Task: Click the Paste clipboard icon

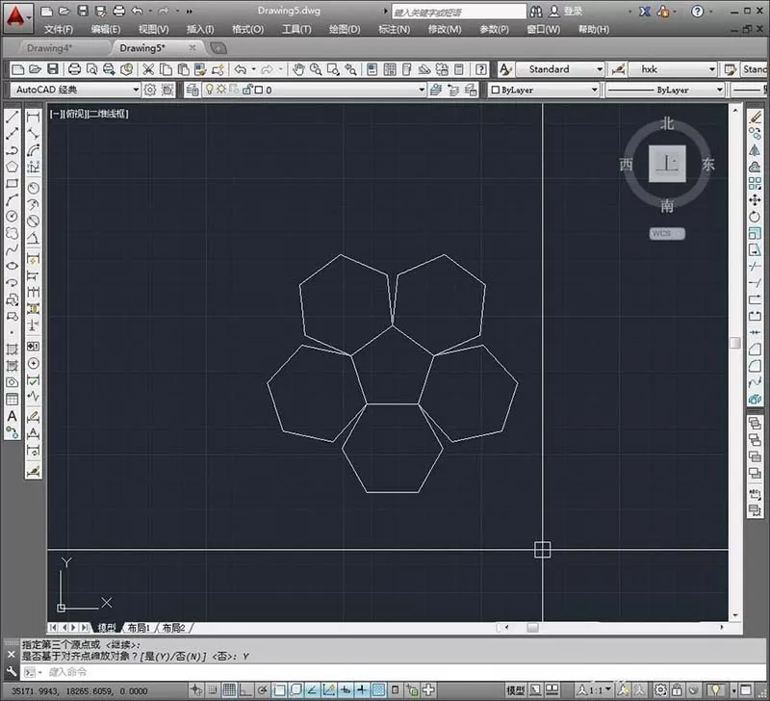Action: [x=183, y=69]
